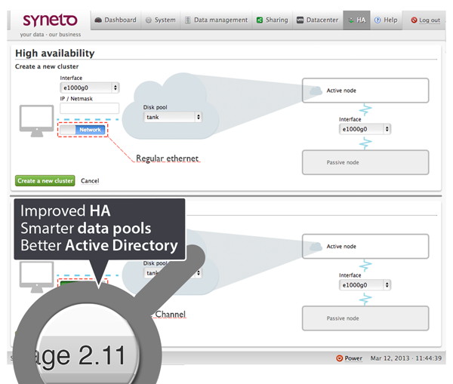453x384 pixels.
Task: Click the 'Regular ethernet' label
Action: (x=168, y=158)
